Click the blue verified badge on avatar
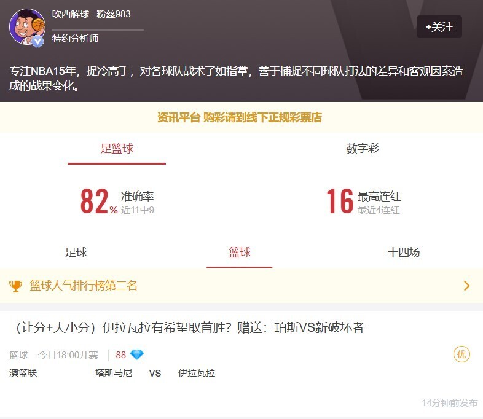Viewport: 483px width, 419px height. click(x=37, y=41)
